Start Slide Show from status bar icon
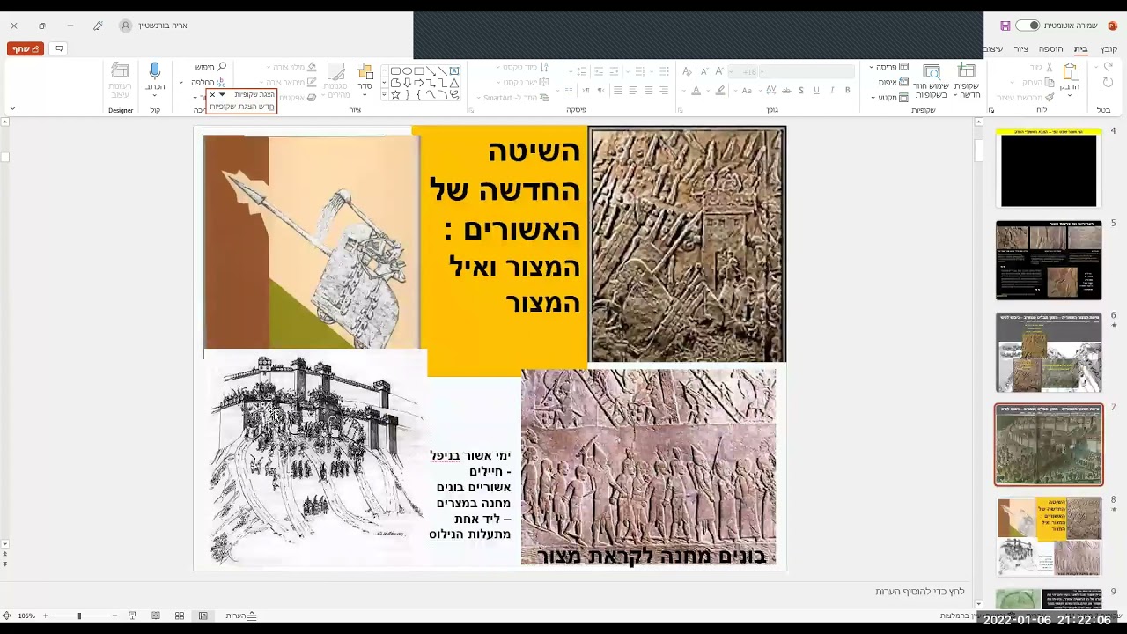 tap(132, 616)
